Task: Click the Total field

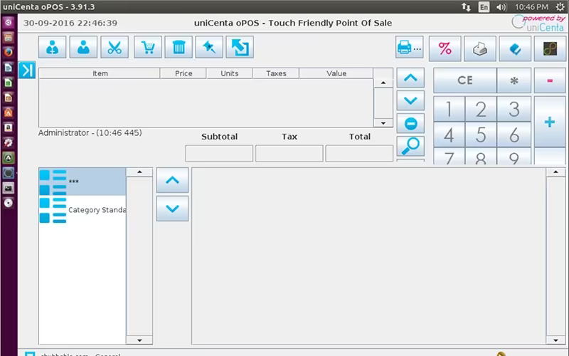Action: [359, 153]
